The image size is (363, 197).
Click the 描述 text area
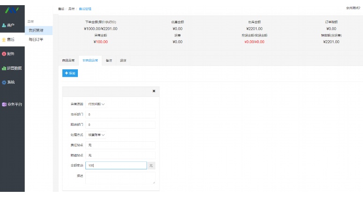click(121, 178)
